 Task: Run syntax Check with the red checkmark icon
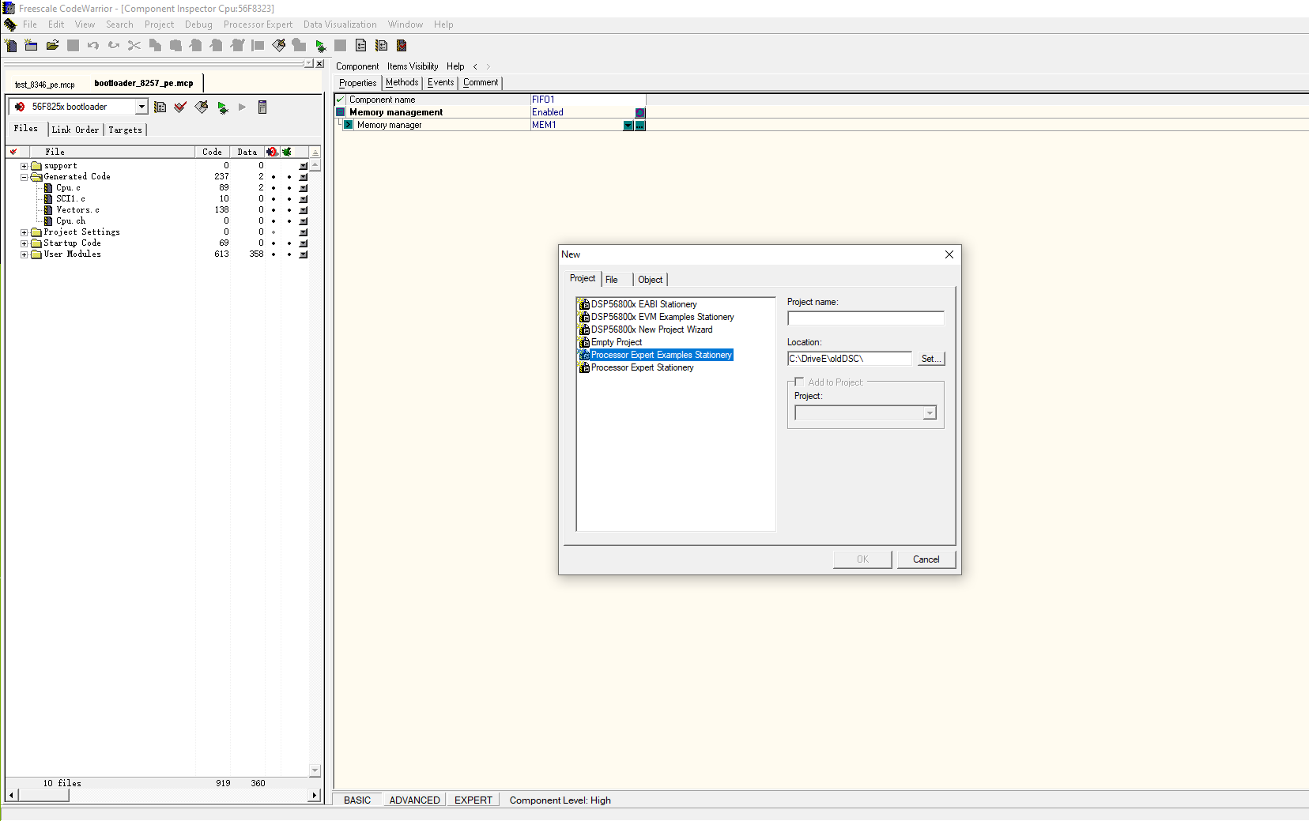tap(179, 107)
